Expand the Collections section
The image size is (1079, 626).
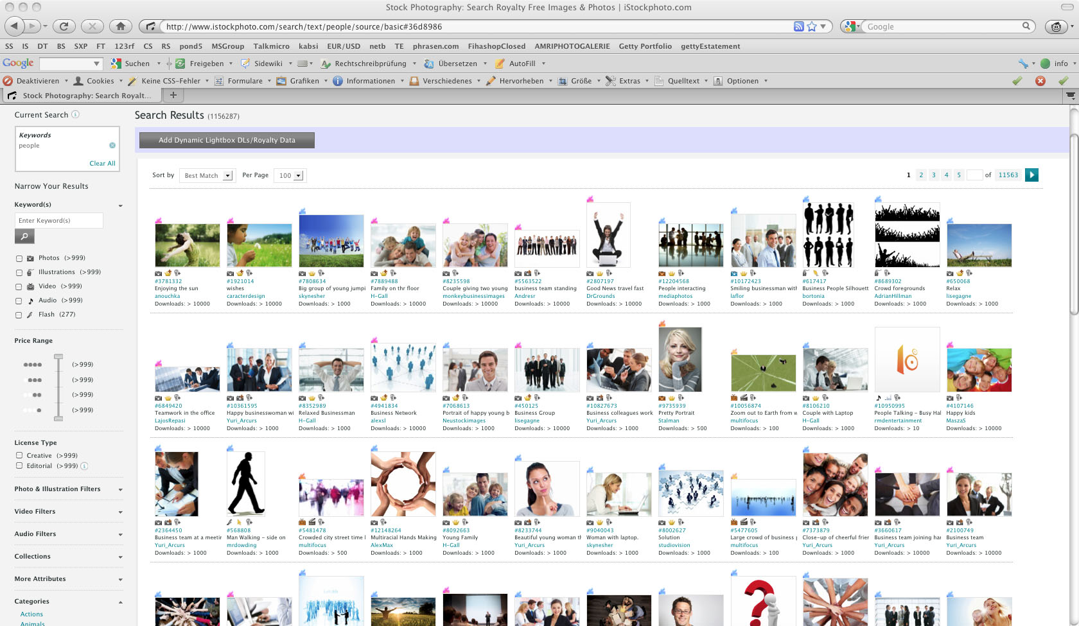120,557
